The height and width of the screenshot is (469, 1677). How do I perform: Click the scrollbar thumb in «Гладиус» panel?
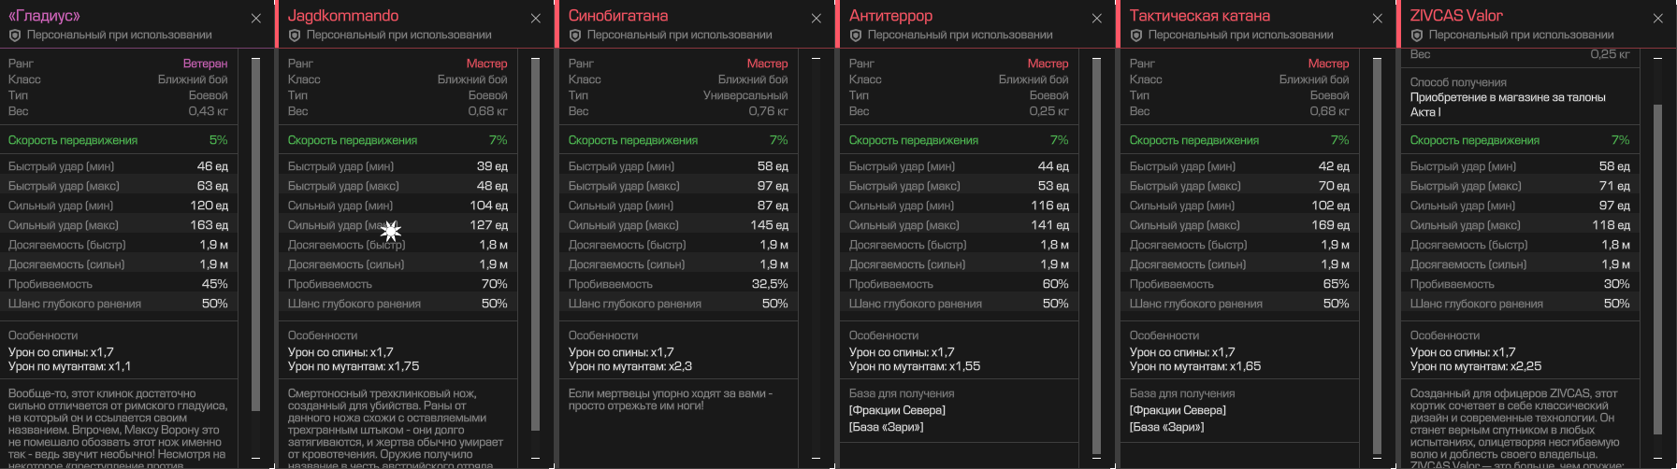256,234
